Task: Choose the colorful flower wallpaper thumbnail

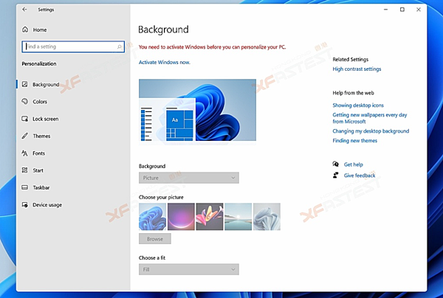Action: coord(210,216)
